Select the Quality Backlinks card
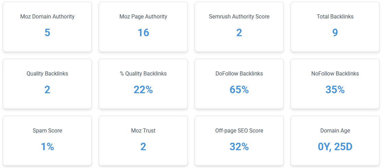 tap(47, 84)
